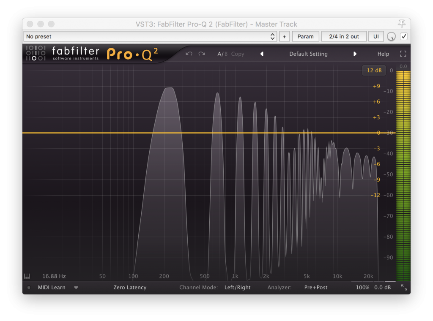Close the plugin window
The height and width of the screenshot is (321, 433).
click(x=30, y=24)
